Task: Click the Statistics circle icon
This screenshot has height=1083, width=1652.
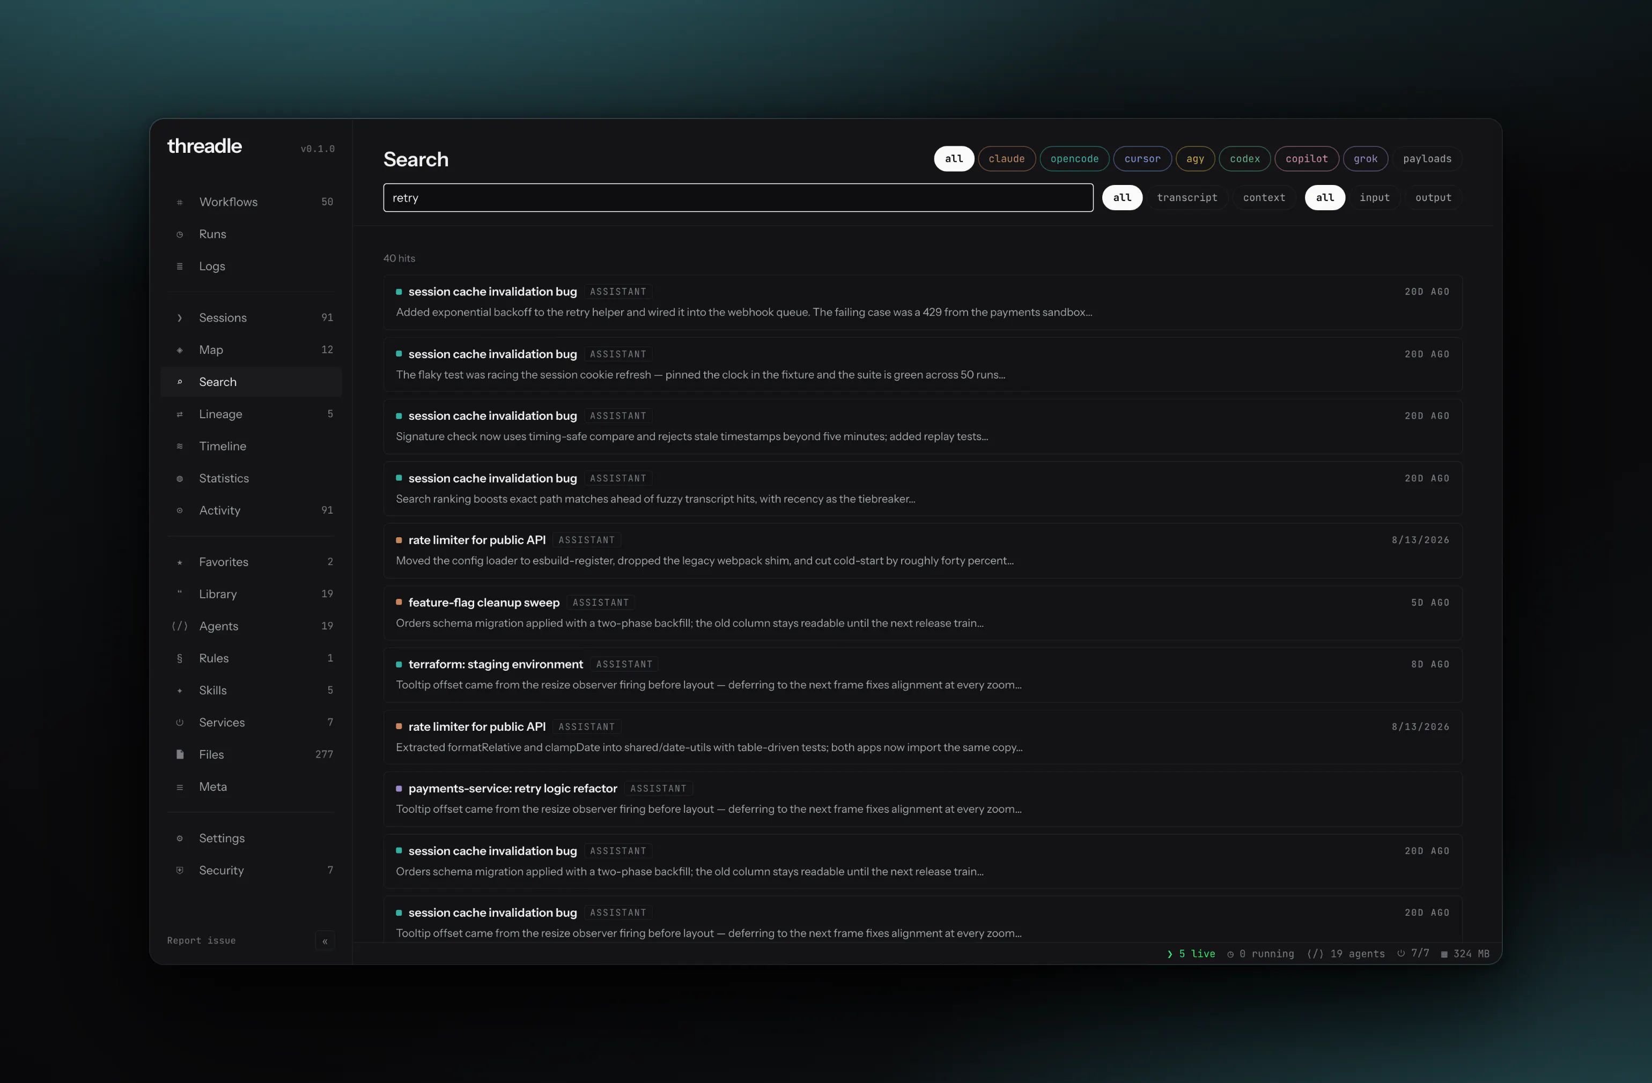Action: pos(180,479)
